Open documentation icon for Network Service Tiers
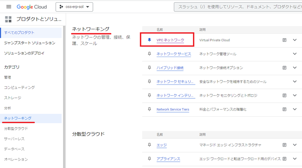Viewport: 302px width, 168px height. (284, 109)
